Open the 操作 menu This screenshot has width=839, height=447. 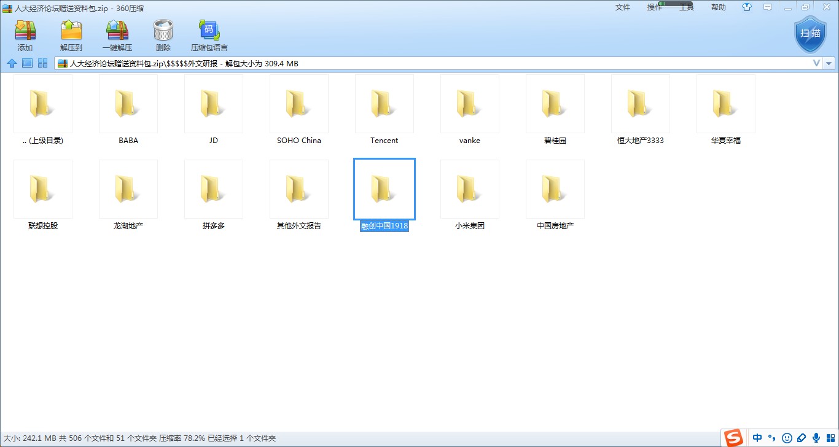(655, 7)
